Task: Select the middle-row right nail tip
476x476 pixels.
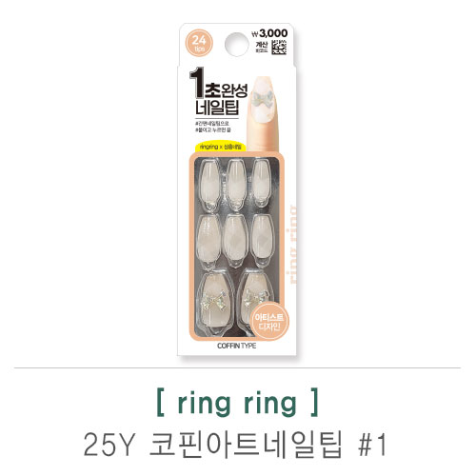Action: (x=262, y=240)
